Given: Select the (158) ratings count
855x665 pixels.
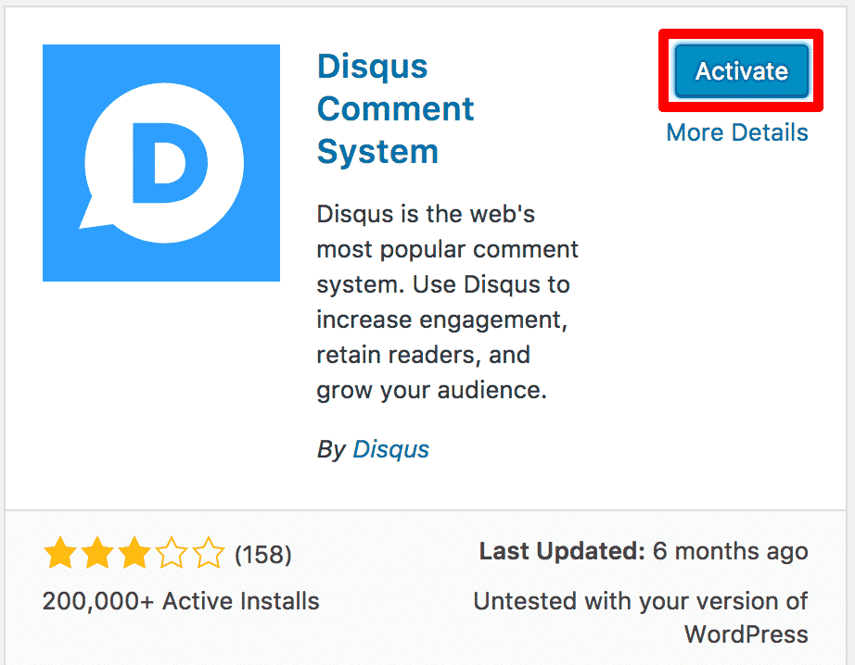Looking at the screenshot, I should point(263,555).
